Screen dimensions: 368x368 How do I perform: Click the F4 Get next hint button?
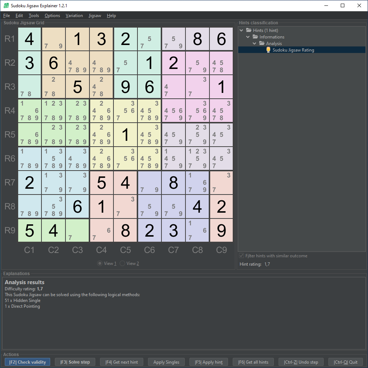[121, 362]
